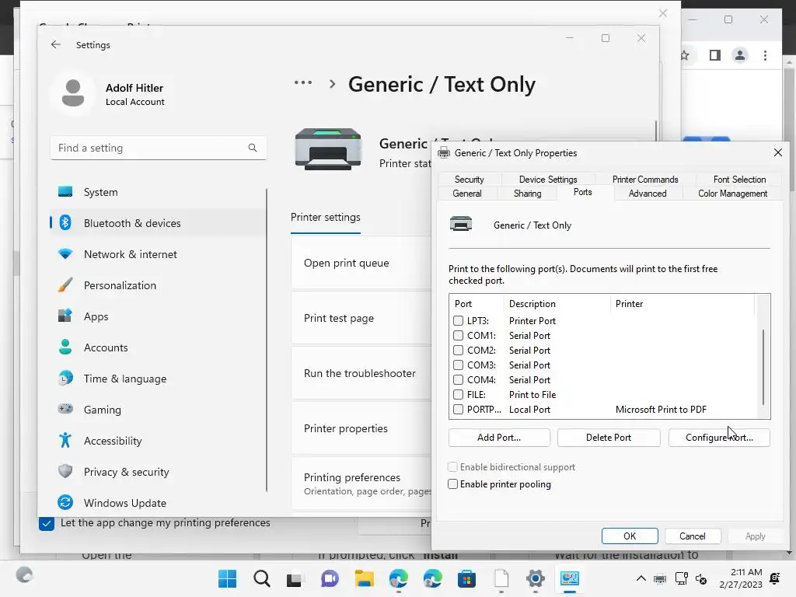Open taskbar clock showing 2:11 AM

[741, 578]
